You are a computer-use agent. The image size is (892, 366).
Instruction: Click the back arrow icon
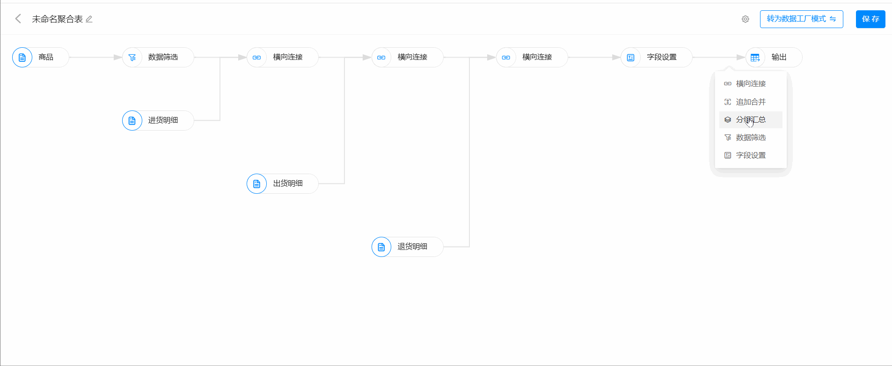click(18, 19)
